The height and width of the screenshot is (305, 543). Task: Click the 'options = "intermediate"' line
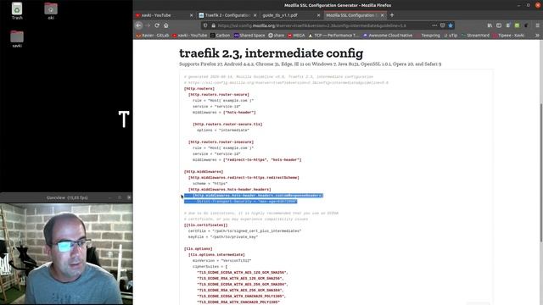pos(223,130)
